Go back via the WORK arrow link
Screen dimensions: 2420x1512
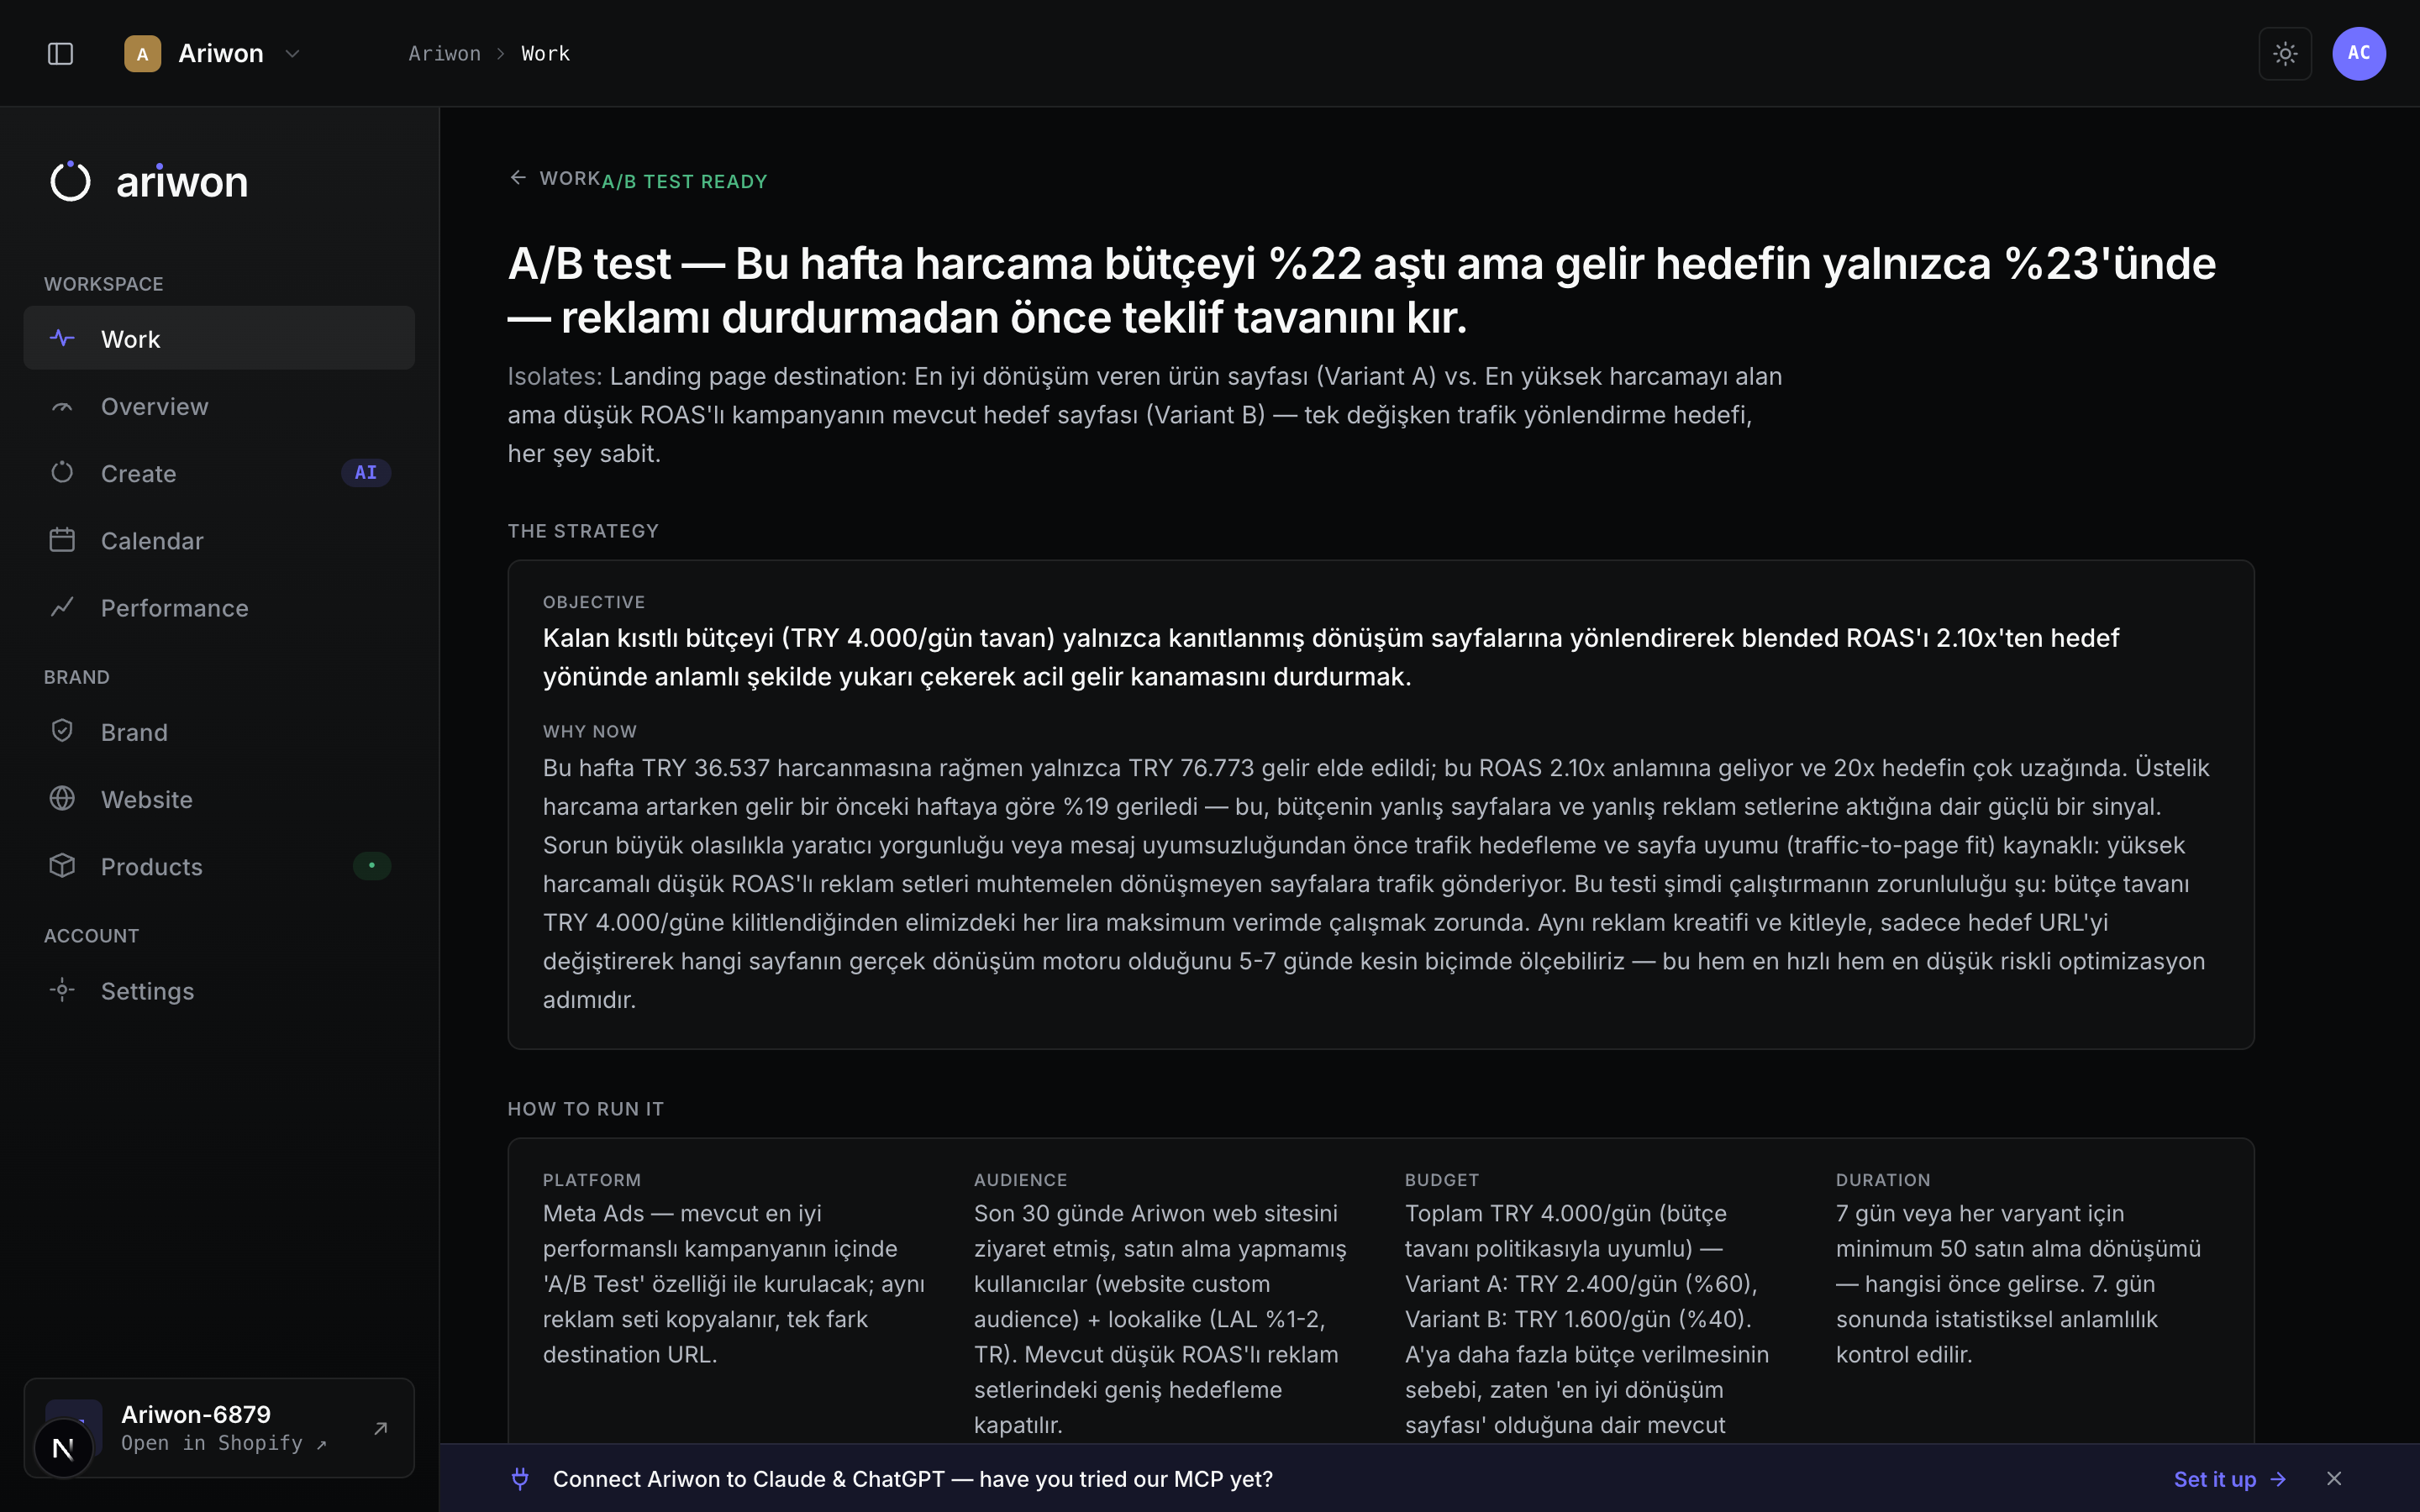tap(555, 178)
